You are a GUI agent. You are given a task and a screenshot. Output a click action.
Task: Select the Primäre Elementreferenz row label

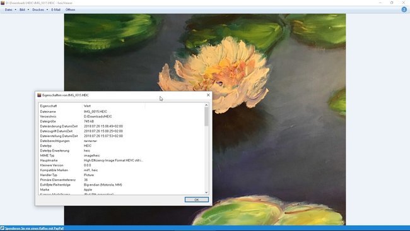[x=58, y=180]
